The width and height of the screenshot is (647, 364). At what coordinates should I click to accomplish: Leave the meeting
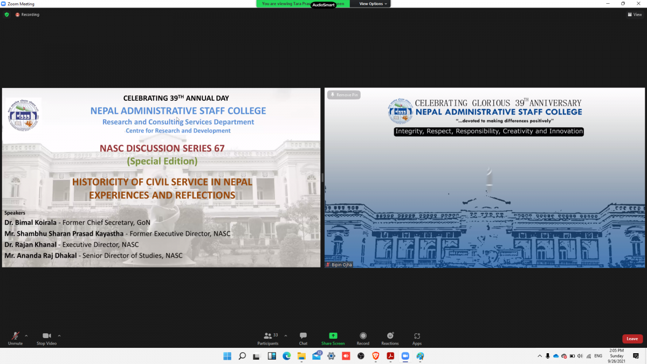point(632,339)
